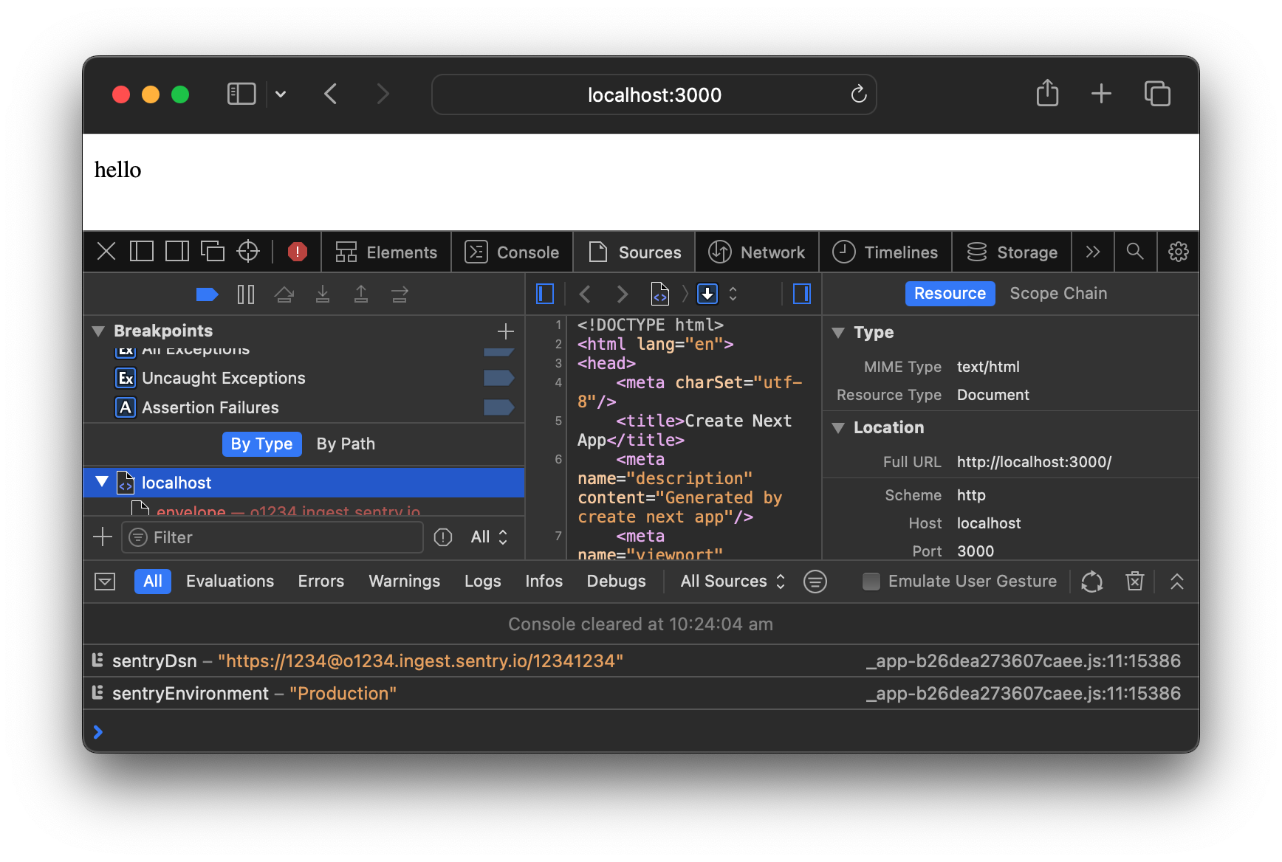
Task: Enable Emulate User Gesture
Action: click(871, 582)
